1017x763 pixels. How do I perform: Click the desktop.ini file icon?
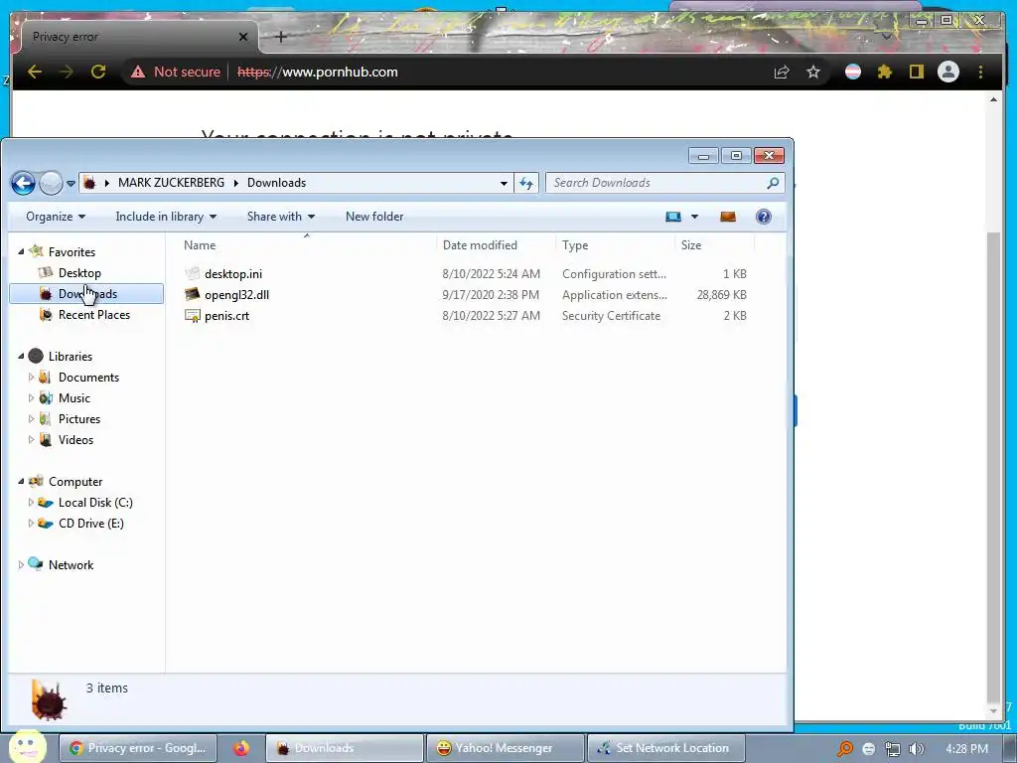[192, 274]
